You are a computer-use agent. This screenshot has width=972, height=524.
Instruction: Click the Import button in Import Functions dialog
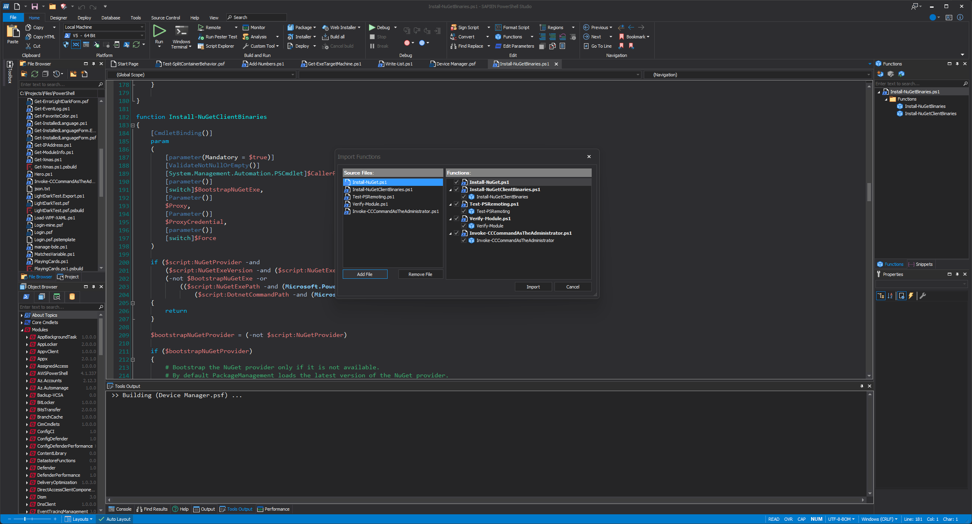click(x=533, y=286)
